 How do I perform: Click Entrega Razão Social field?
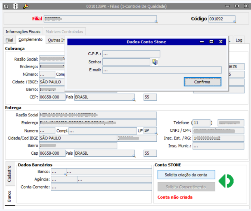tap(98, 115)
